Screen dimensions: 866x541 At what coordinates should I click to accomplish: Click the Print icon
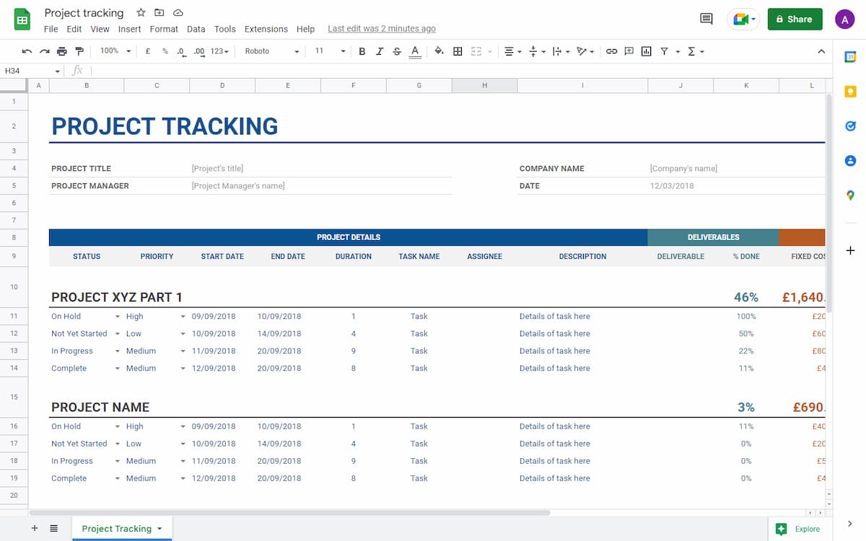(x=62, y=51)
